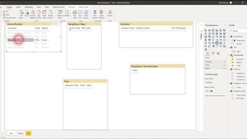Screen dimensions: 247x139
Task: Tick the NN Ticker field checkbox
Action: [x=232, y=98]
